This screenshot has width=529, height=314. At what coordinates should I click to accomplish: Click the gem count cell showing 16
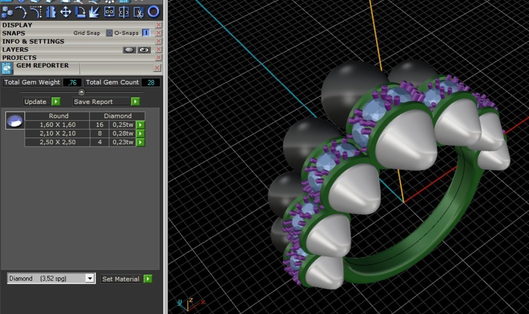click(100, 125)
